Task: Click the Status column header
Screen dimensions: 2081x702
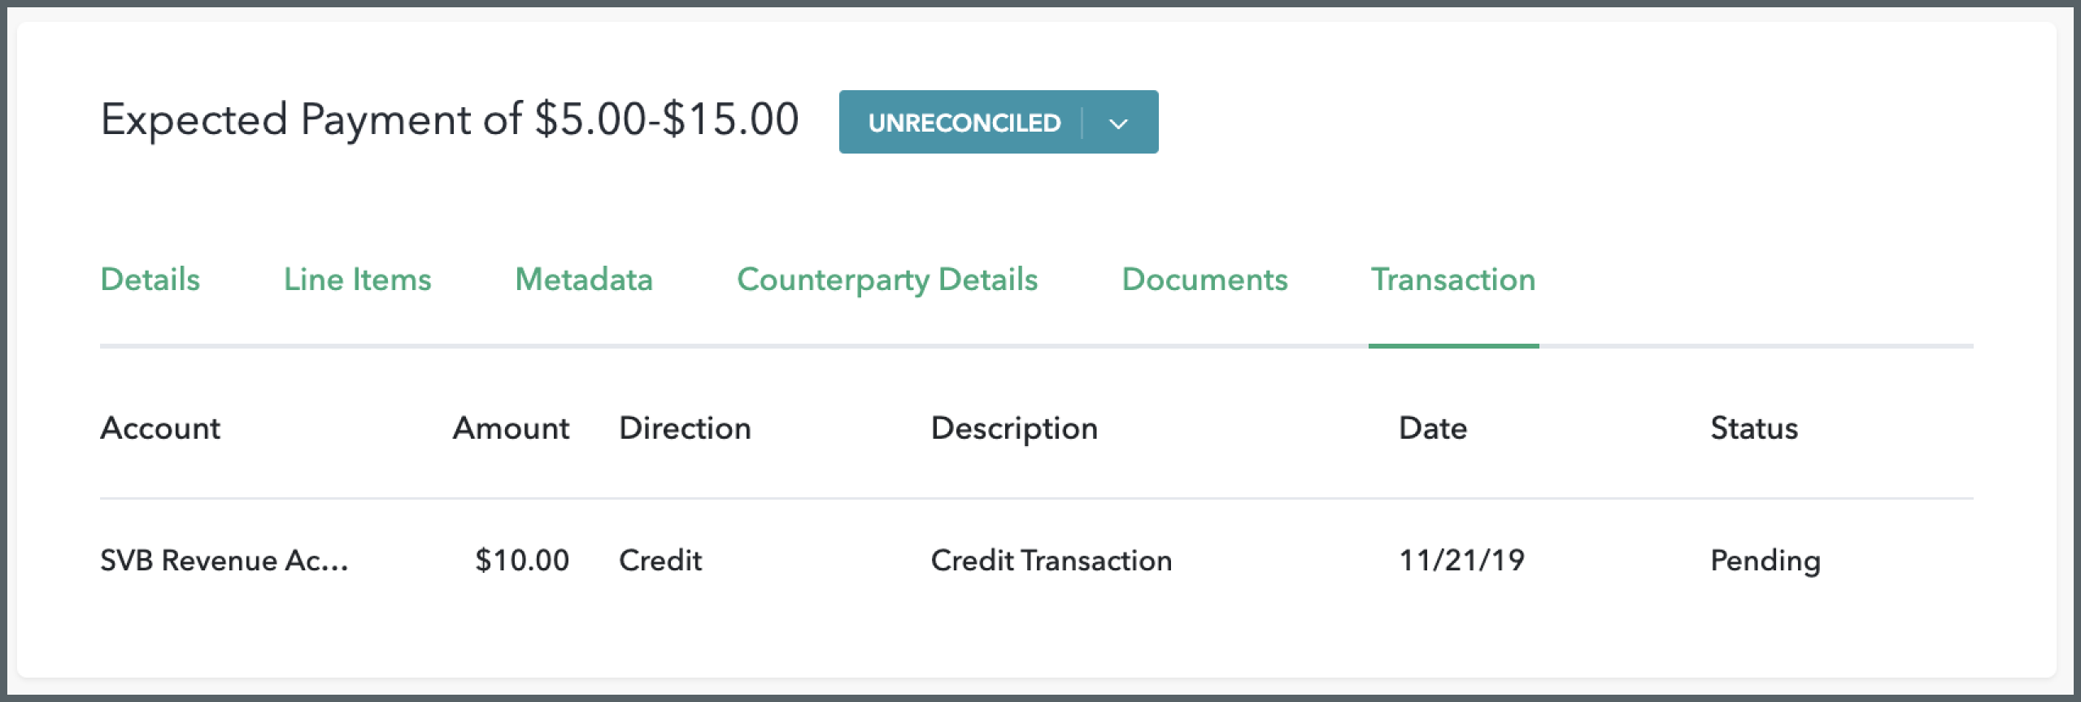Action: pos(1753,428)
